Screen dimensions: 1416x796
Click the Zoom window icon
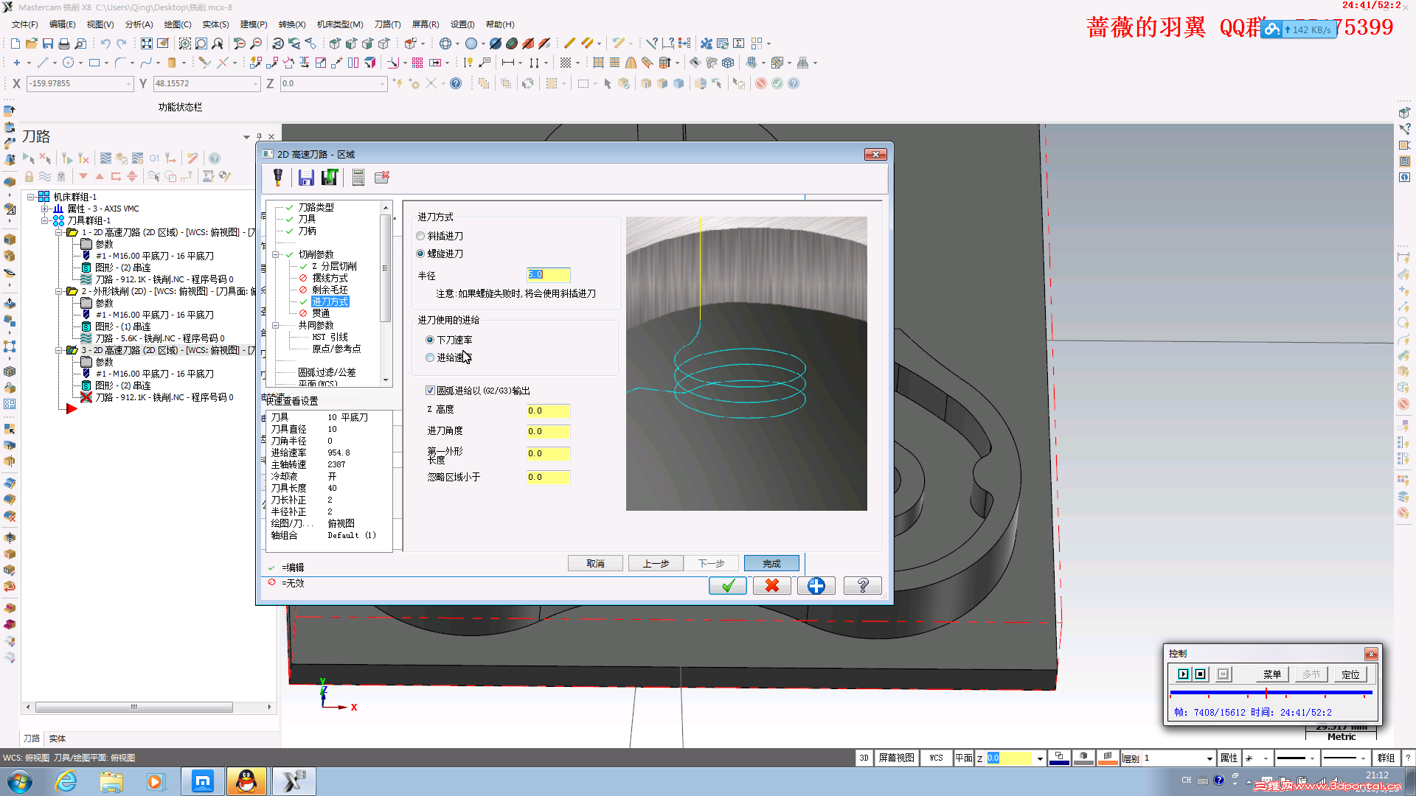click(x=185, y=43)
